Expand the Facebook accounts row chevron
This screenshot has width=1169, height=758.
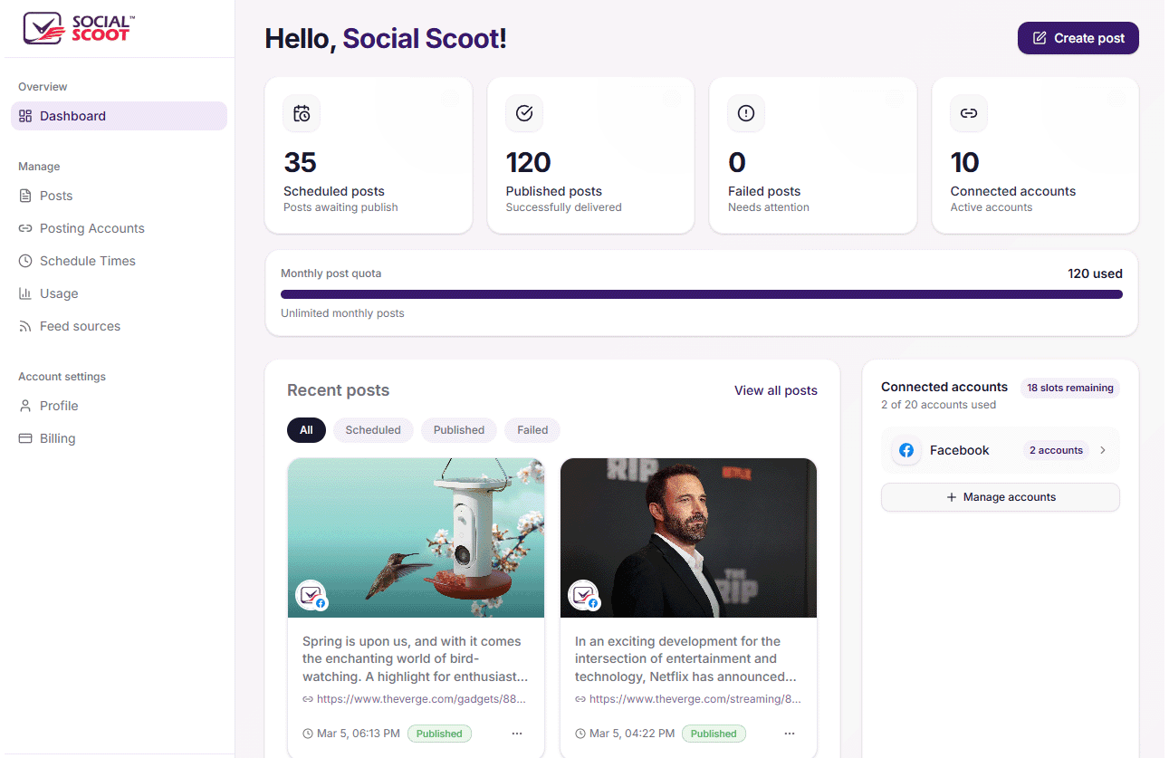[1103, 450]
